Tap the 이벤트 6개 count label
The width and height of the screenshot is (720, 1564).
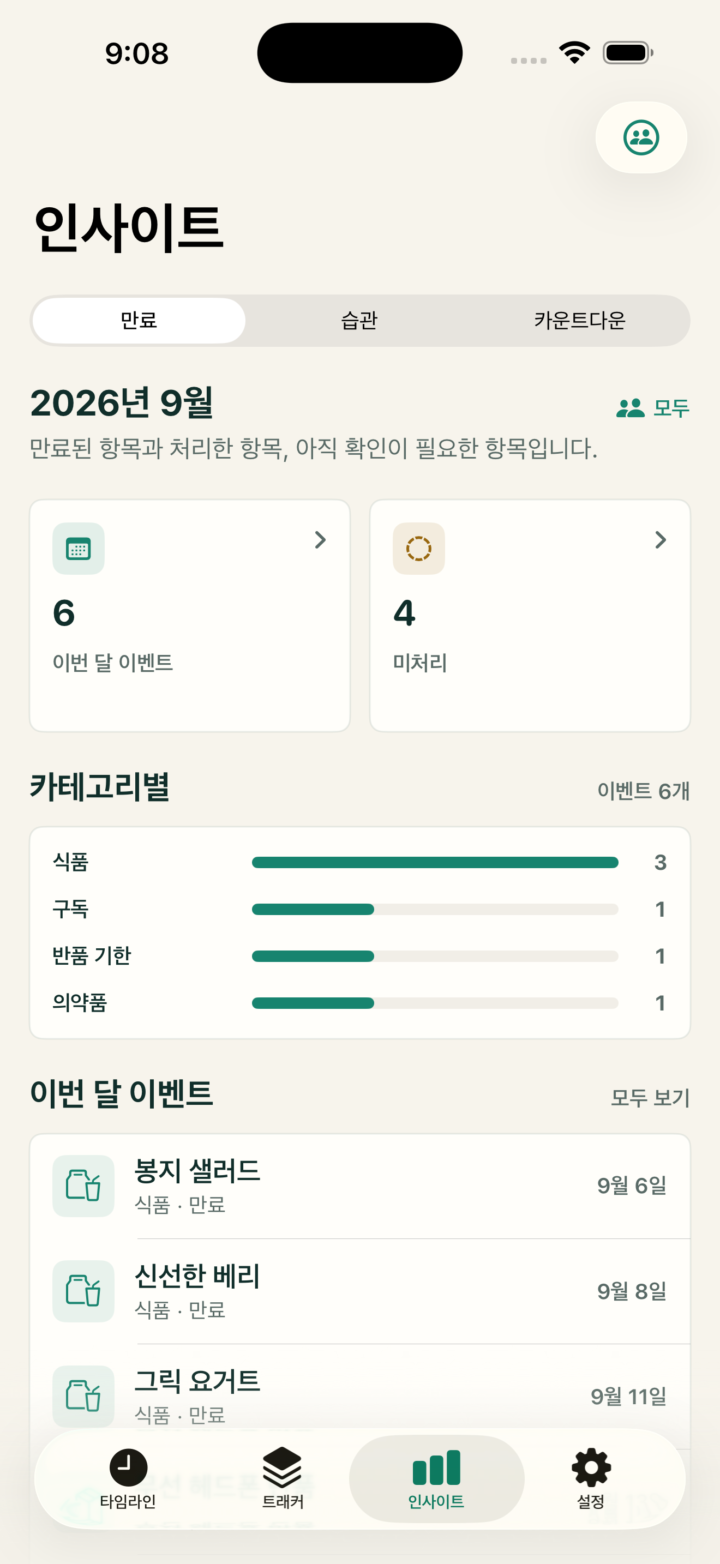tap(644, 791)
